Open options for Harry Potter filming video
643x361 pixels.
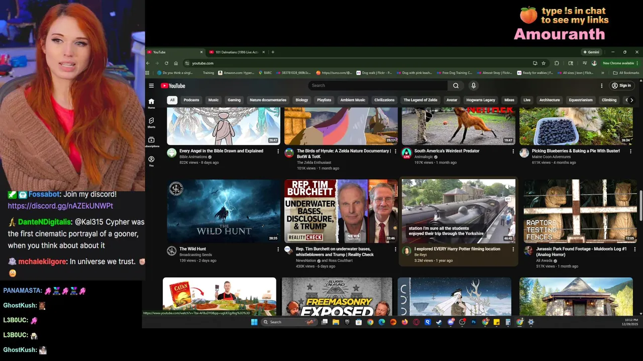coord(513,249)
